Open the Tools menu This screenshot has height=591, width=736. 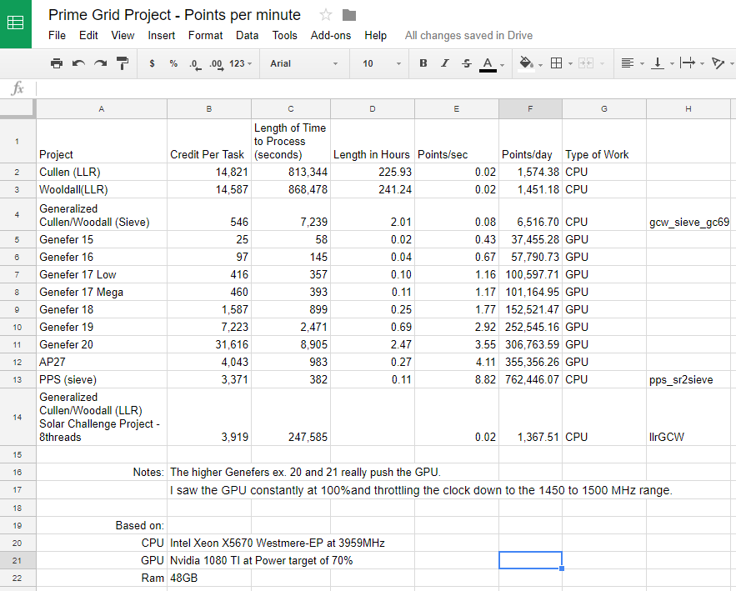[x=284, y=36]
